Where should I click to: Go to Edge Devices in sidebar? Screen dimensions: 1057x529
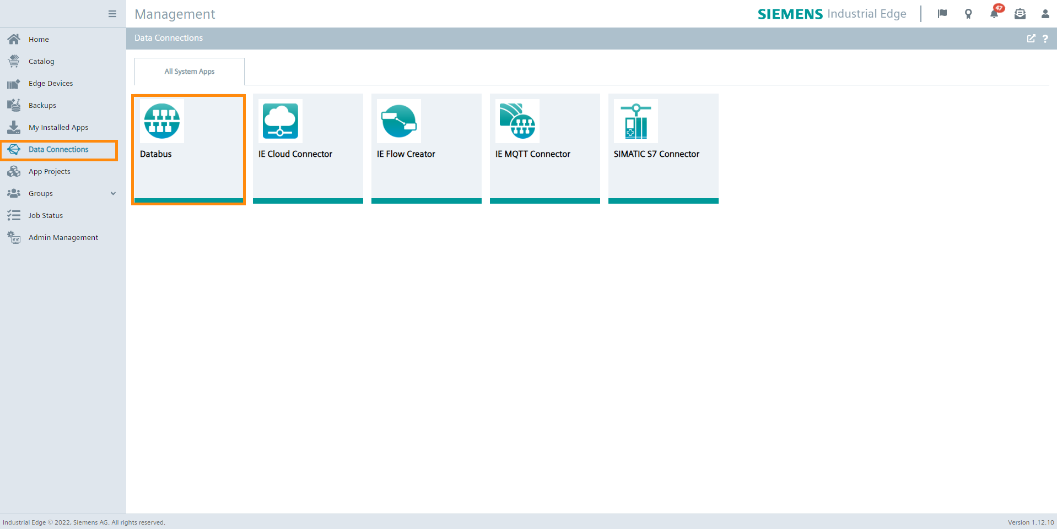[x=51, y=83]
